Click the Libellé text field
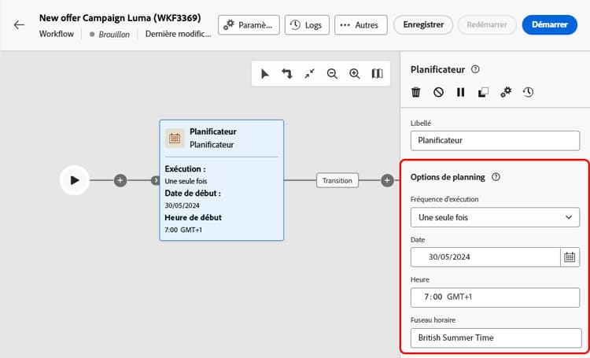Viewport: 590px width, 358px height. [x=495, y=140]
